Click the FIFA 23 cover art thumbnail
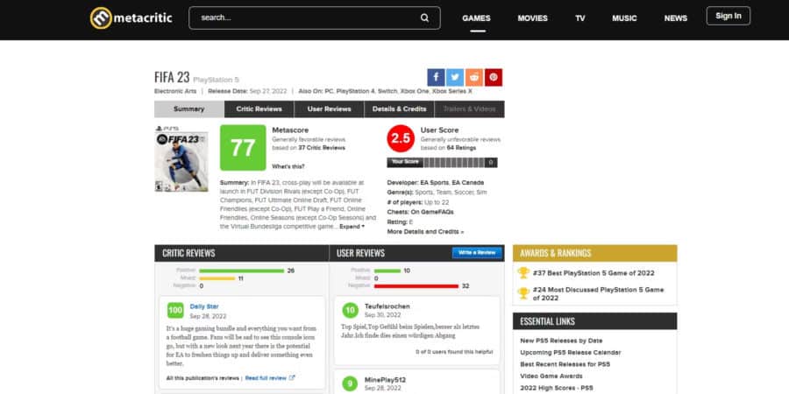Screen dimensions: 789x394 point(181,158)
